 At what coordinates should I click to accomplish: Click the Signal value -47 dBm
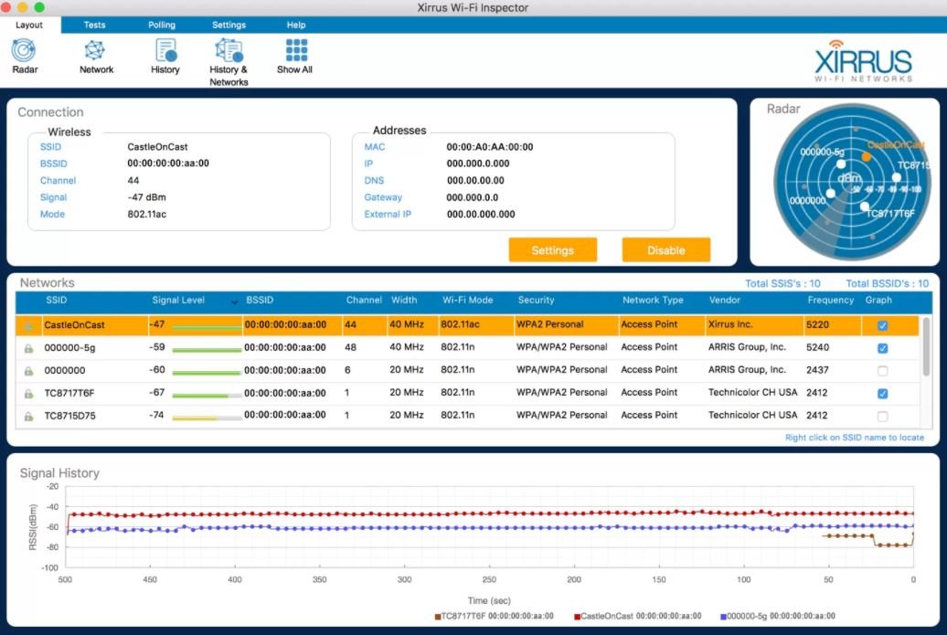(x=146, y=197)
